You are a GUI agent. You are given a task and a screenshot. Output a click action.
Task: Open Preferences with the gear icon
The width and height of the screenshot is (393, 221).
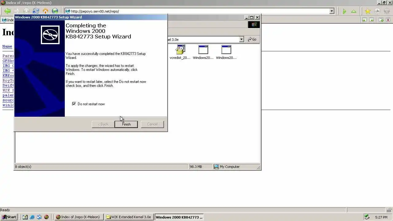387,11
